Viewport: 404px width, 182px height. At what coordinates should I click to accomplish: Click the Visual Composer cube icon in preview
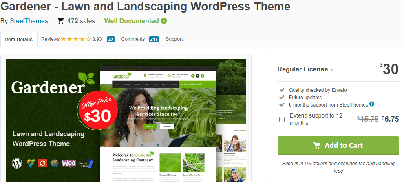click(x=31, y=163)
